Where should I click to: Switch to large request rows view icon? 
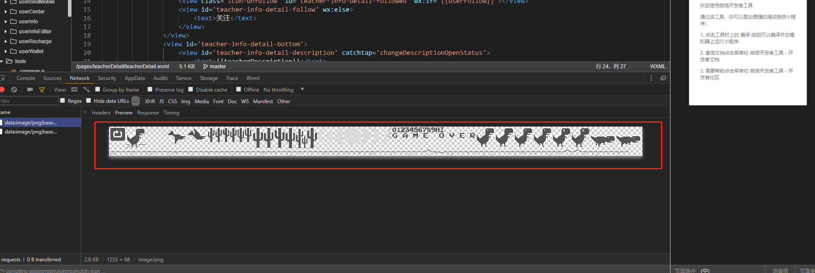click(x=74, y=89)
